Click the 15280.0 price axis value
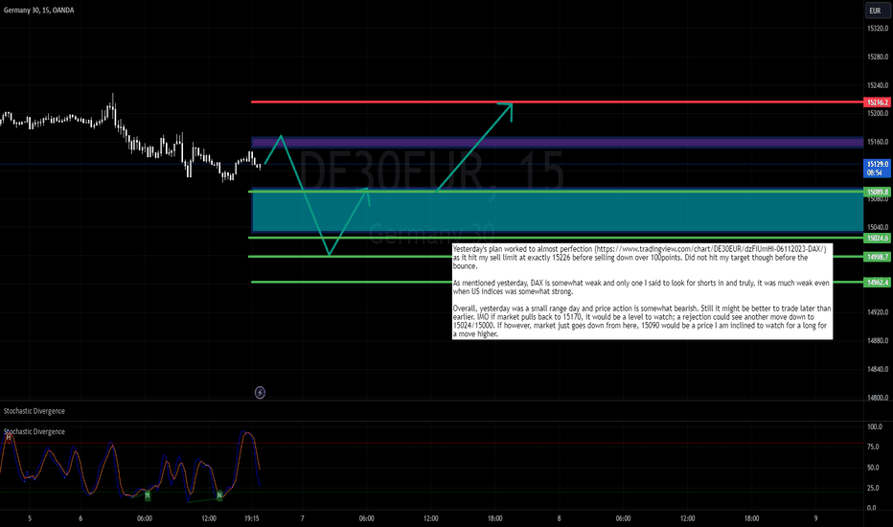893x527 pixels. (878, 57)
